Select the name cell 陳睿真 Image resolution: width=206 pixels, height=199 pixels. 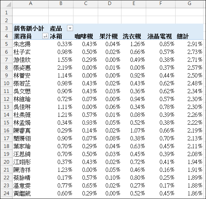tap(30, 130)
